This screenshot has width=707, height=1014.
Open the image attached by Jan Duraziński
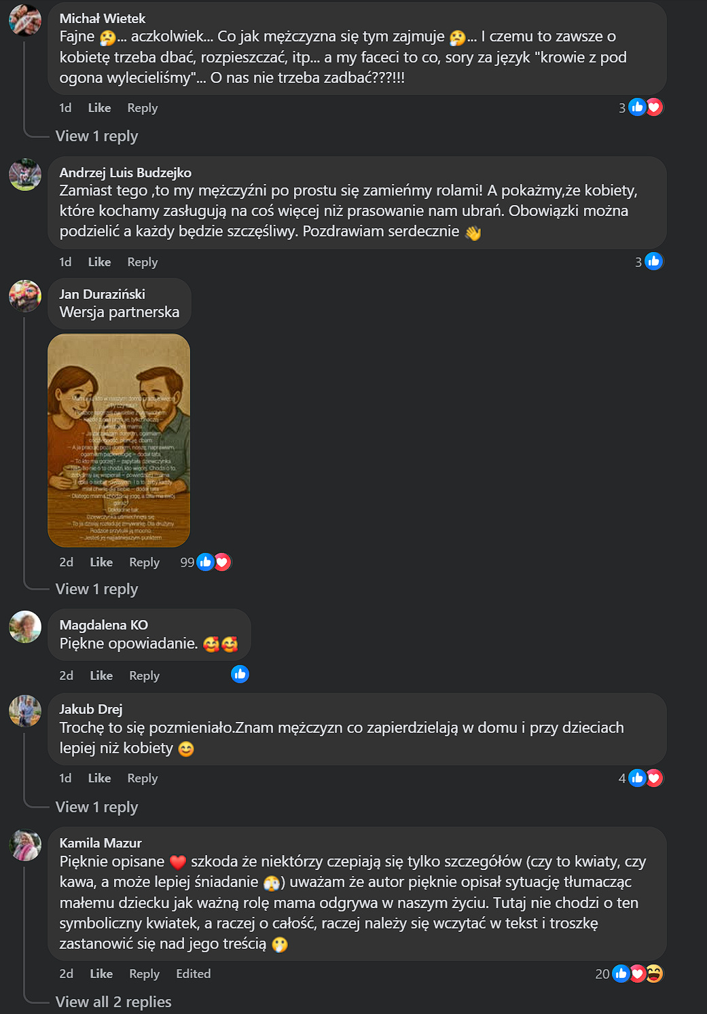coord(119,440)
